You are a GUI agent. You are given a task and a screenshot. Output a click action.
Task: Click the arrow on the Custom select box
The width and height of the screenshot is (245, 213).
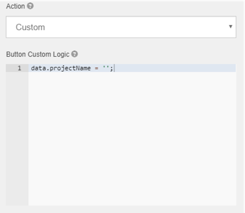tap(230, 27)
